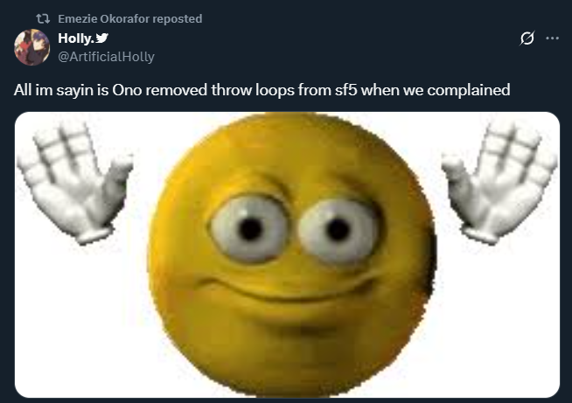Open the yellow emoji meme image
Image resolution: width=572 pixels, height=403 pixels.
point(287,254)
